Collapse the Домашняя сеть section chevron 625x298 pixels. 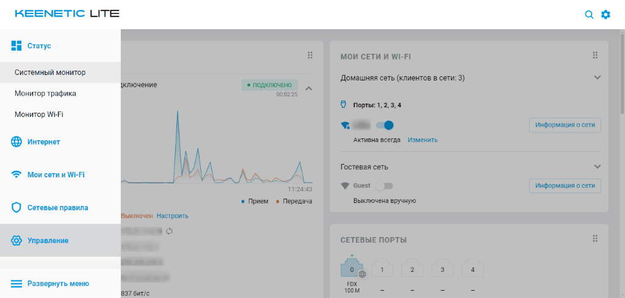[598, 78]
